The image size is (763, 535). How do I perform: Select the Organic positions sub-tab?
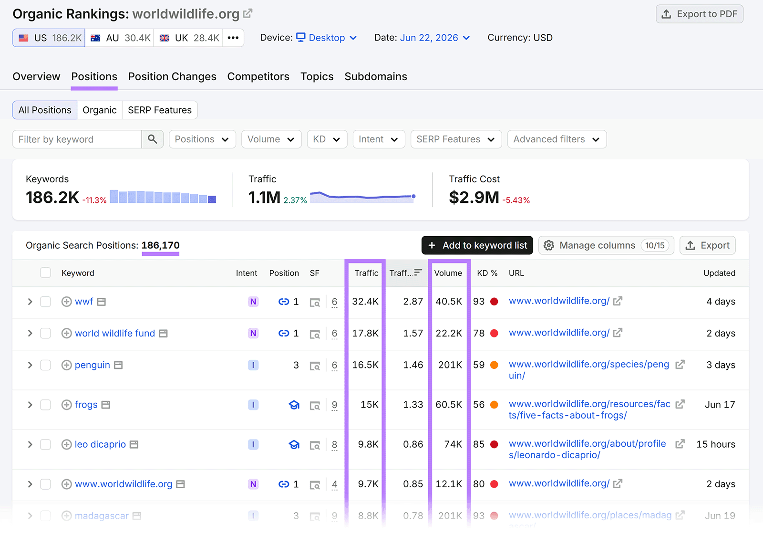pos(99,110)
